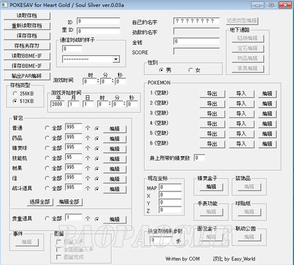Click 编辑 button in the 精灵球 row
294x265 pixels.
pyautogui.click(x=115, y=149)
